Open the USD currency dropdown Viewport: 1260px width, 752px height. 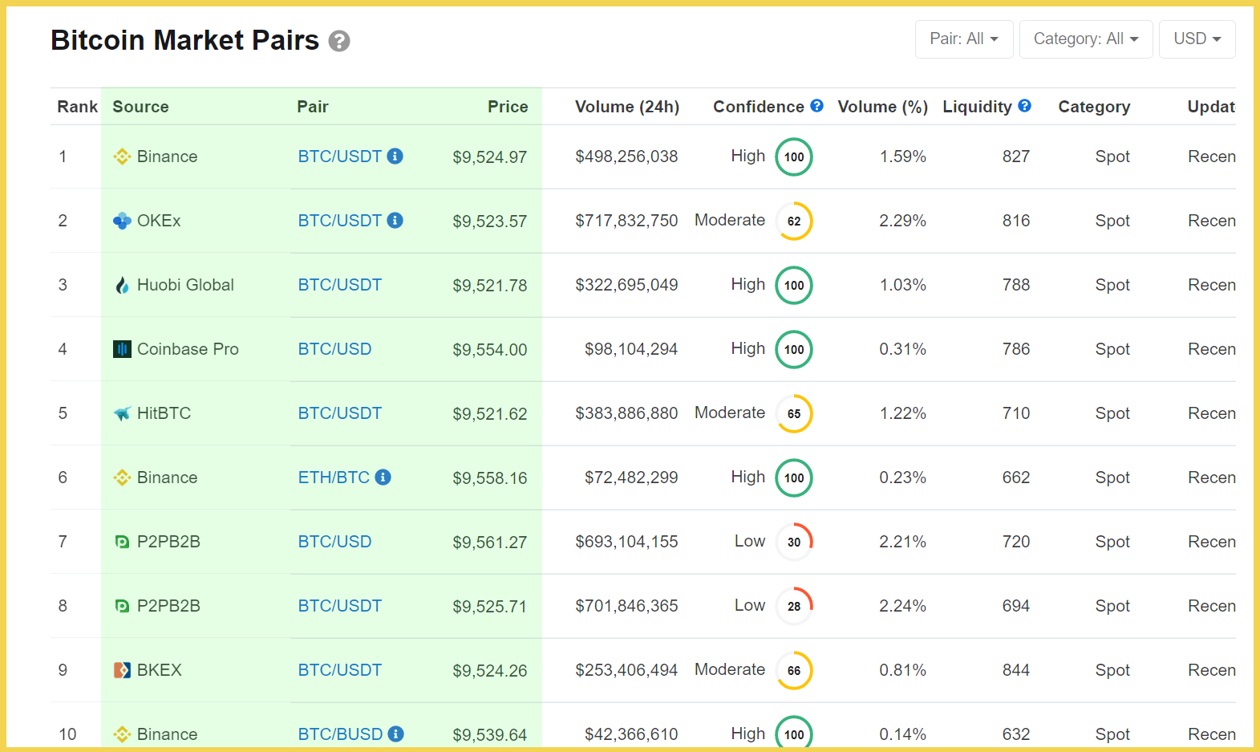(1197, 39)
